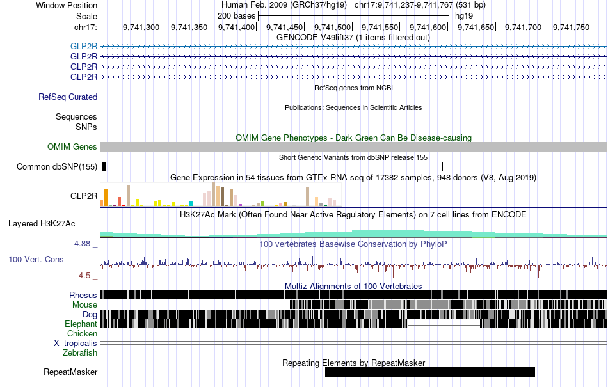Click the Layered H3K27Ac track label
This screenshot has width=608, height=387.
point(42,223)
